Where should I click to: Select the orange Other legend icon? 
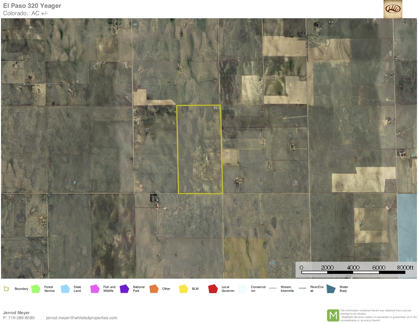click(x=154, y=289)
